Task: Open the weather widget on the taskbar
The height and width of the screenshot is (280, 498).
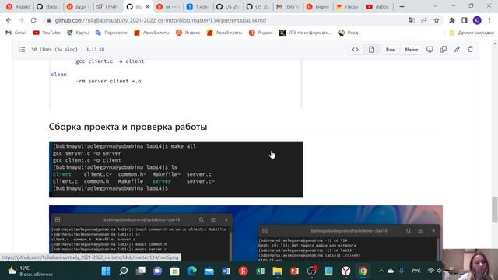Action: 30,271
